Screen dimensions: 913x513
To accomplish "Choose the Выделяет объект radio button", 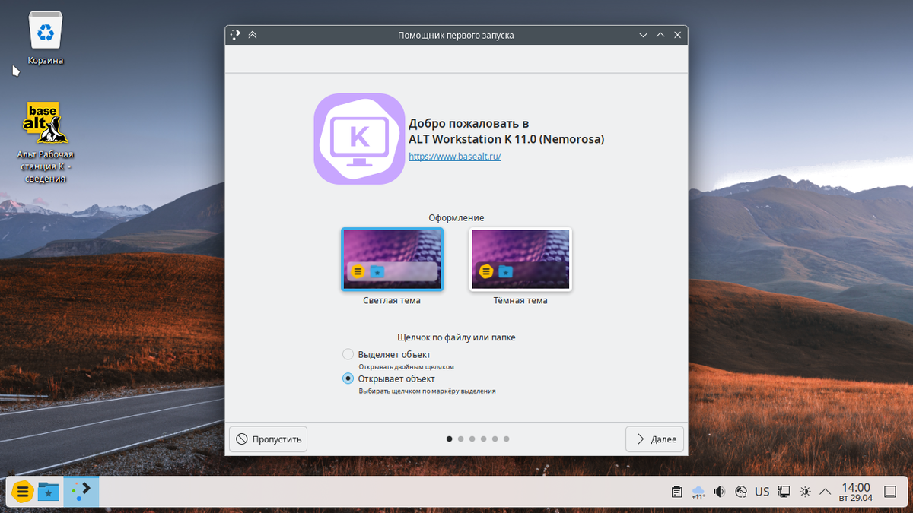I will coord(348,354).
